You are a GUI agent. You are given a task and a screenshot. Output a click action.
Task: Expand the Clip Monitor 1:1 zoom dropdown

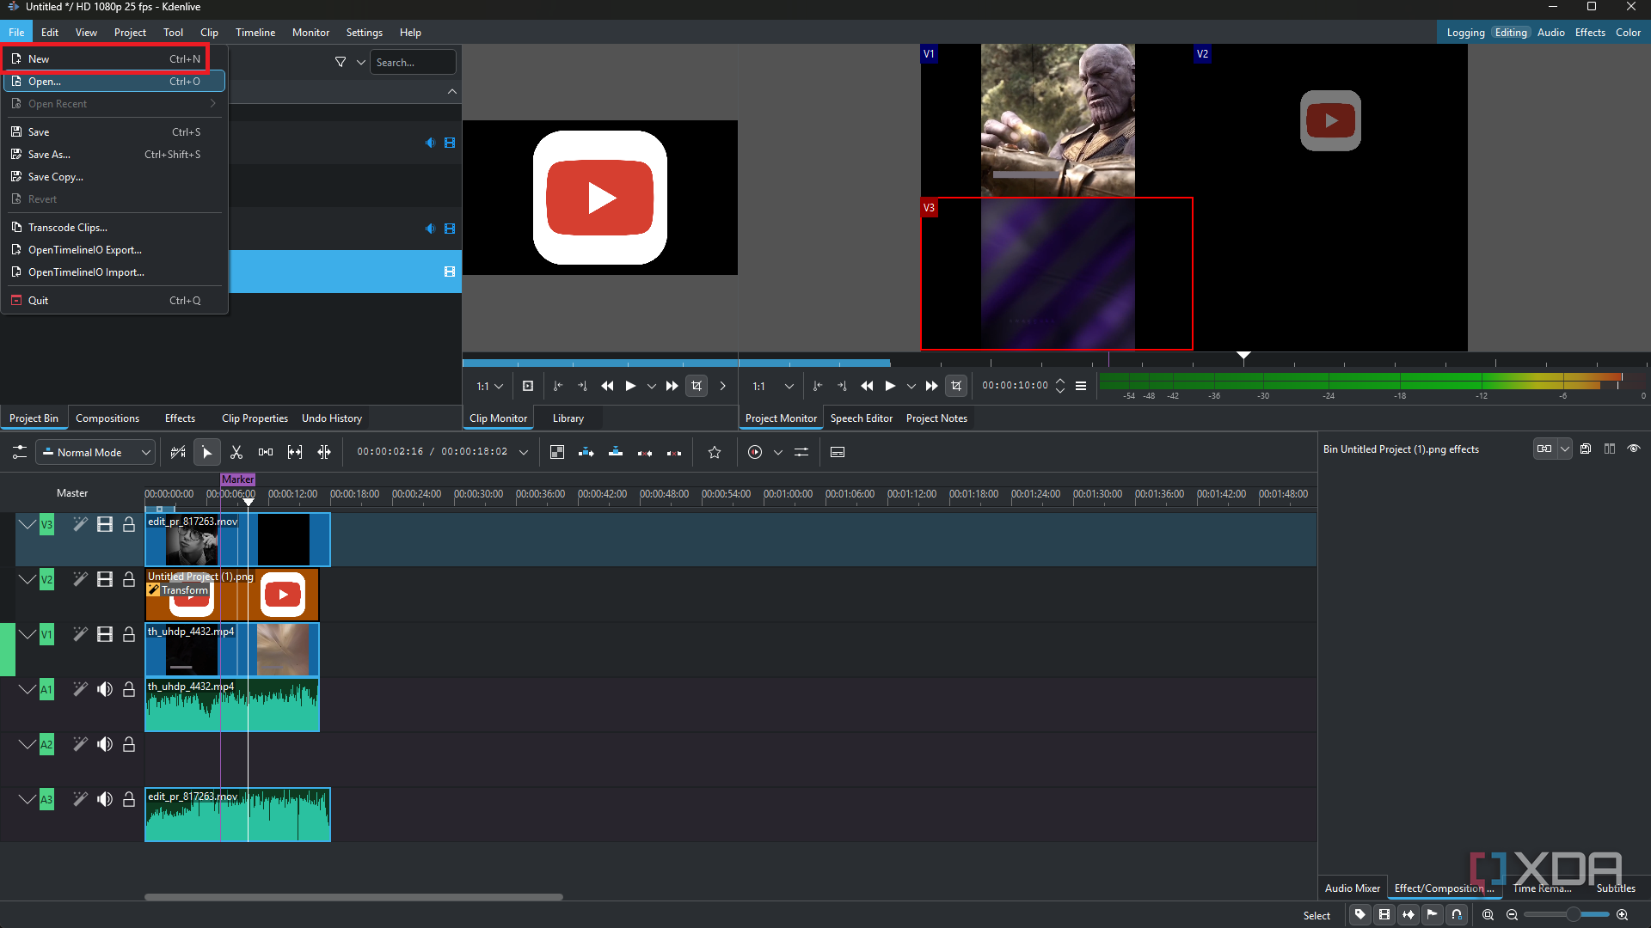tap(489, 387)
